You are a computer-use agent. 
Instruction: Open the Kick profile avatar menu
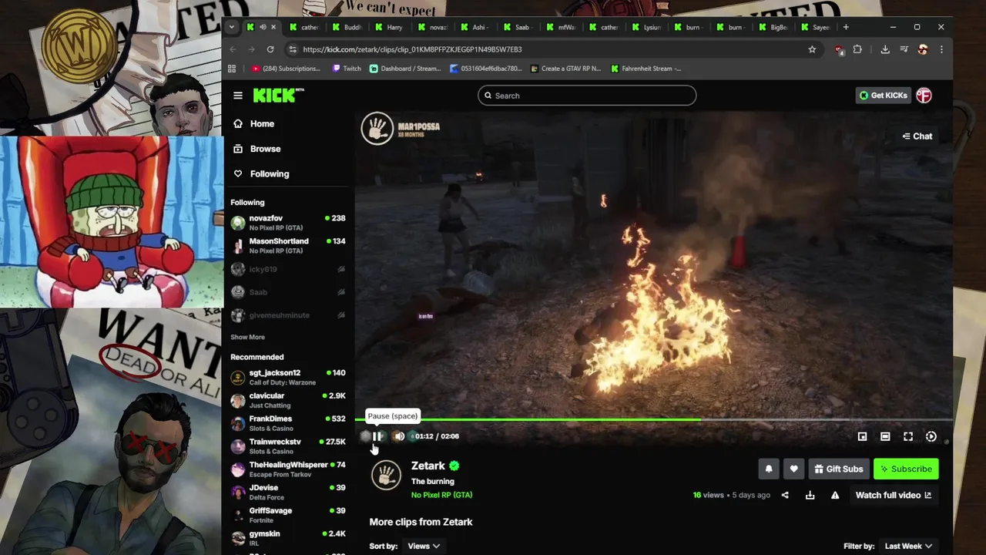924,96
